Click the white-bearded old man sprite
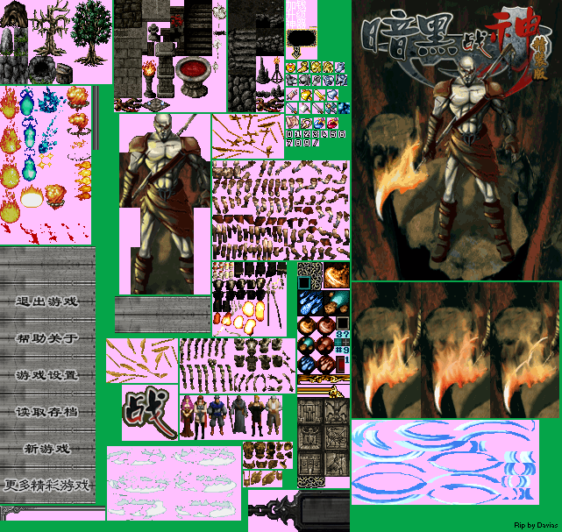The height and width of the screenshot is (532, 562). [274, 415]
